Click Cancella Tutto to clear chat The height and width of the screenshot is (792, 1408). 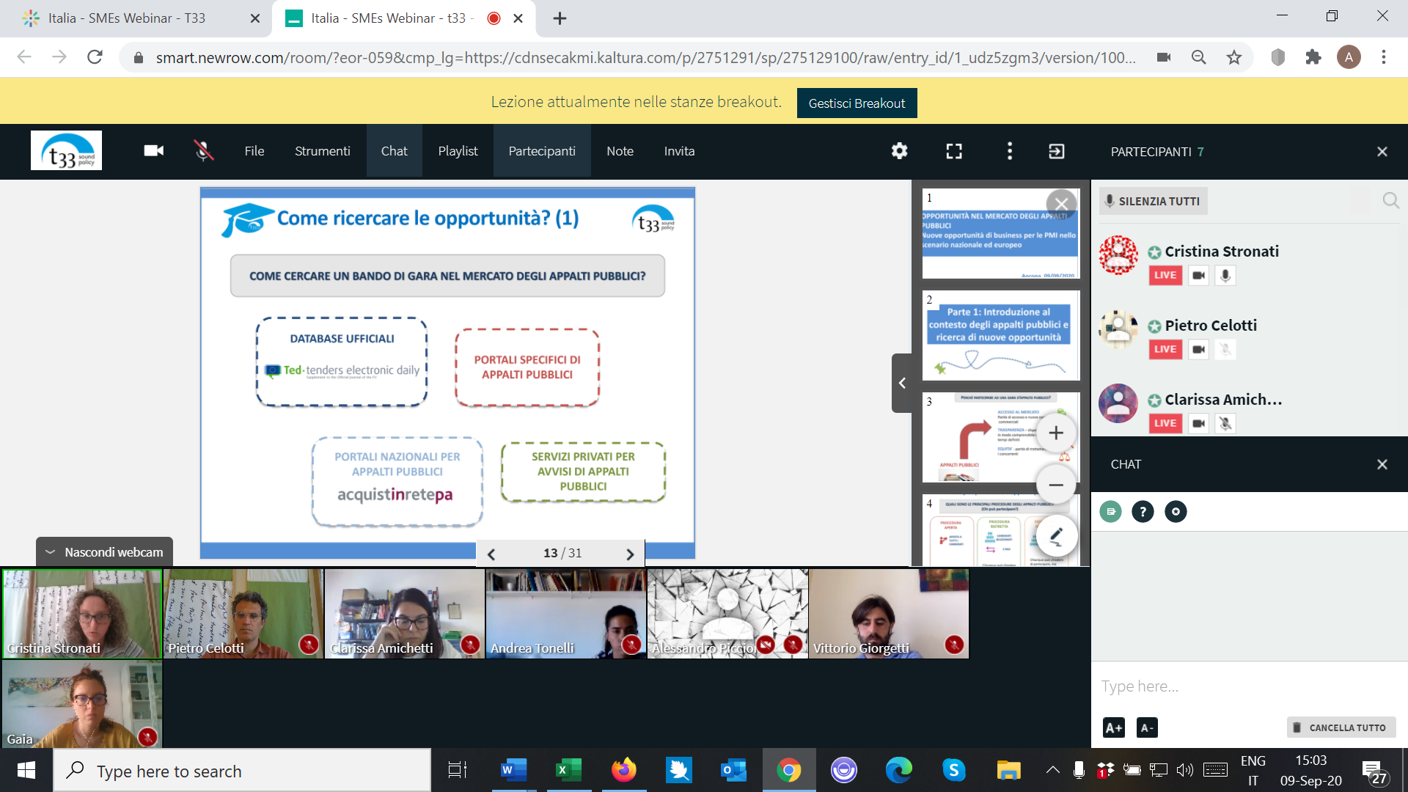[x=1341, y=727]
